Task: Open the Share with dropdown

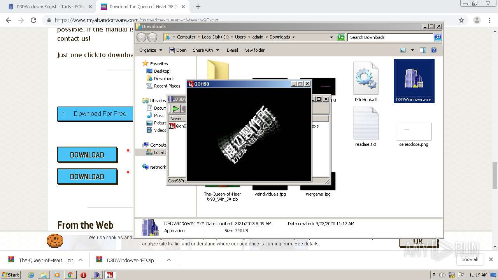Action: click(x=206, y=50)
